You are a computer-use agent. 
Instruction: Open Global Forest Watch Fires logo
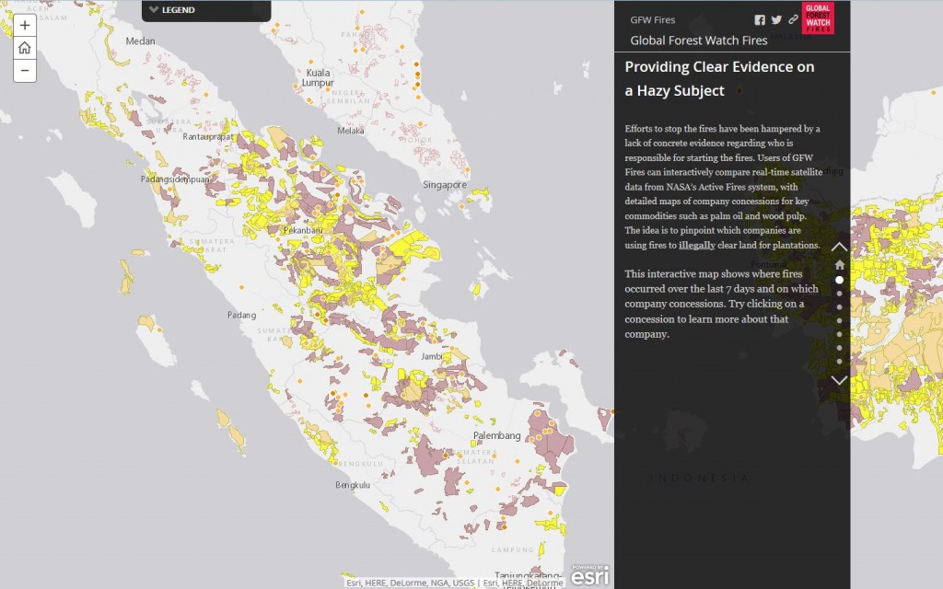point(817,18)
